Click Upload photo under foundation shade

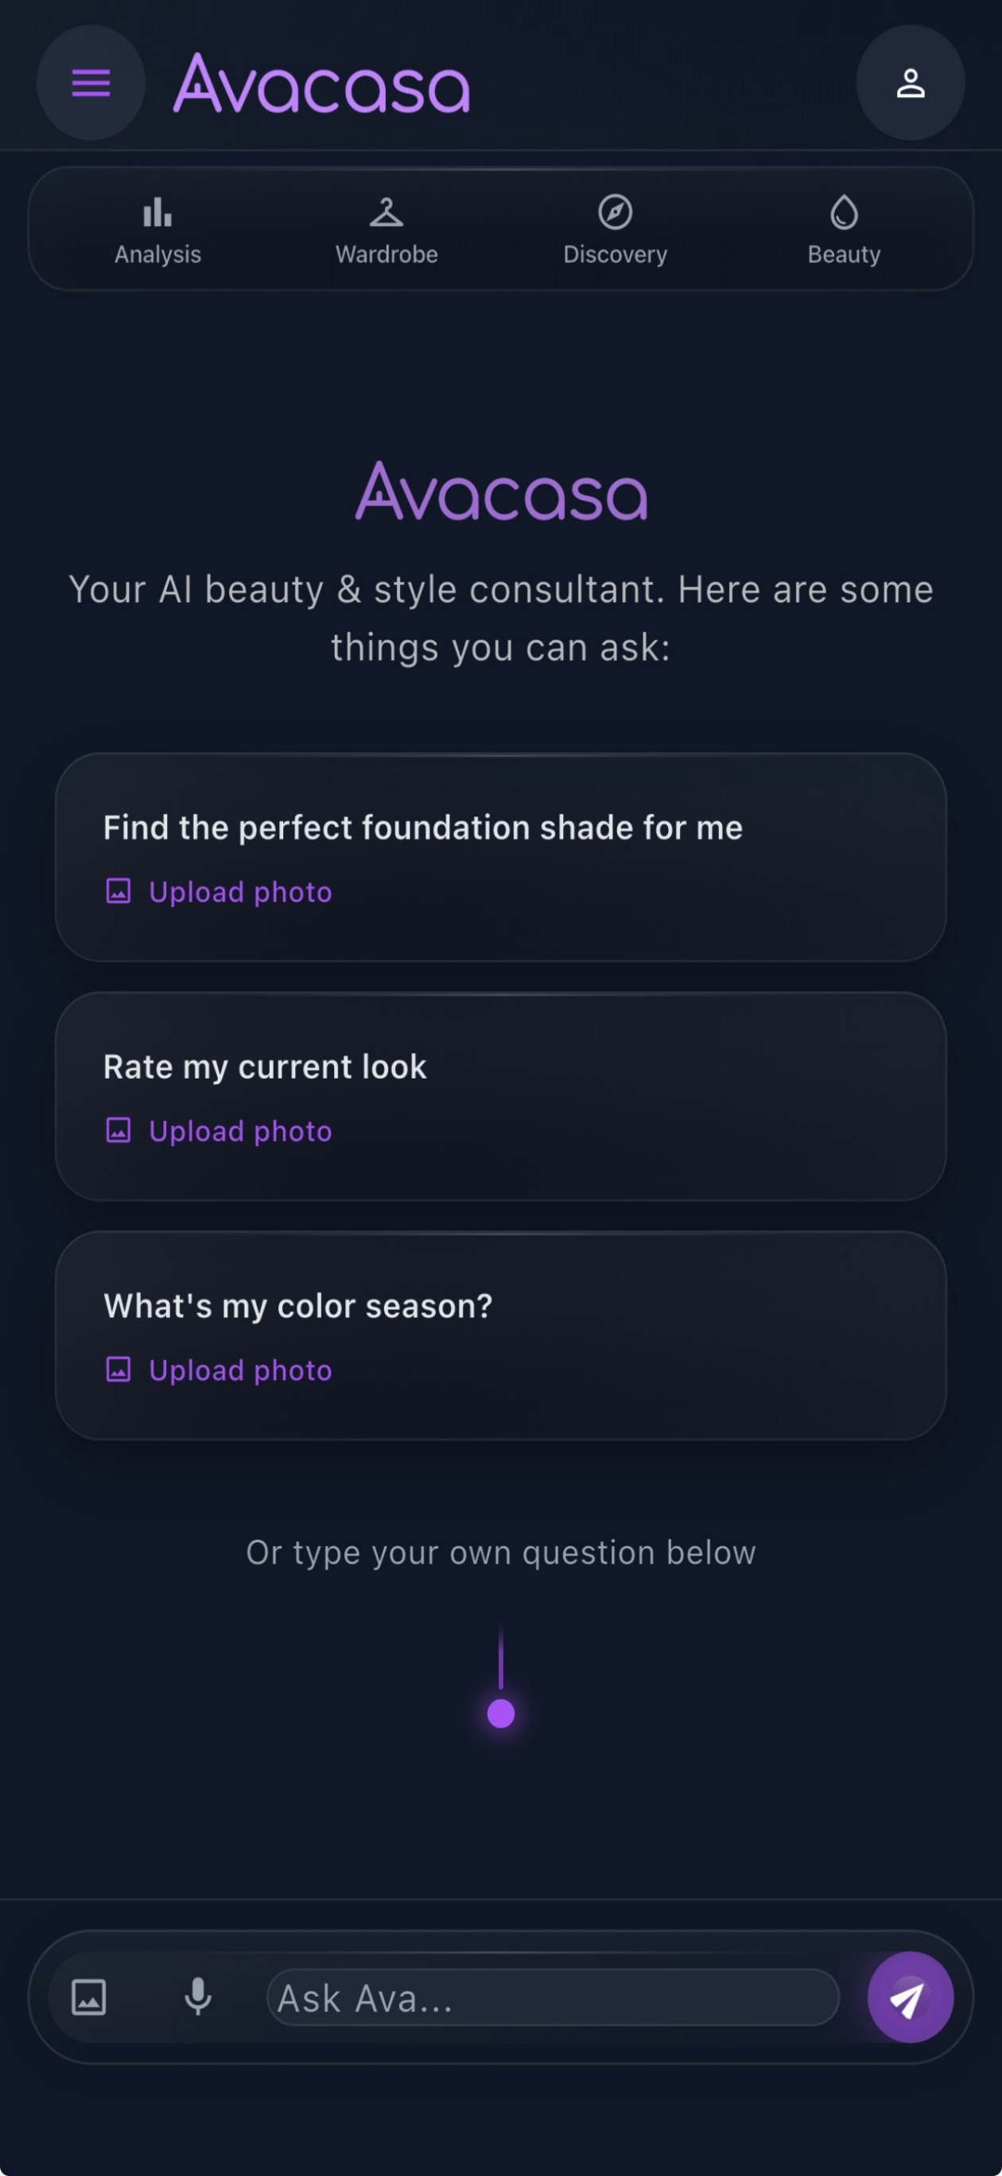240,892
